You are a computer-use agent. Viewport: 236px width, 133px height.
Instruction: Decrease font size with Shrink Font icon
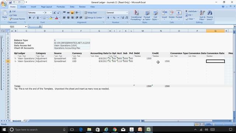(x=58, y=13)
